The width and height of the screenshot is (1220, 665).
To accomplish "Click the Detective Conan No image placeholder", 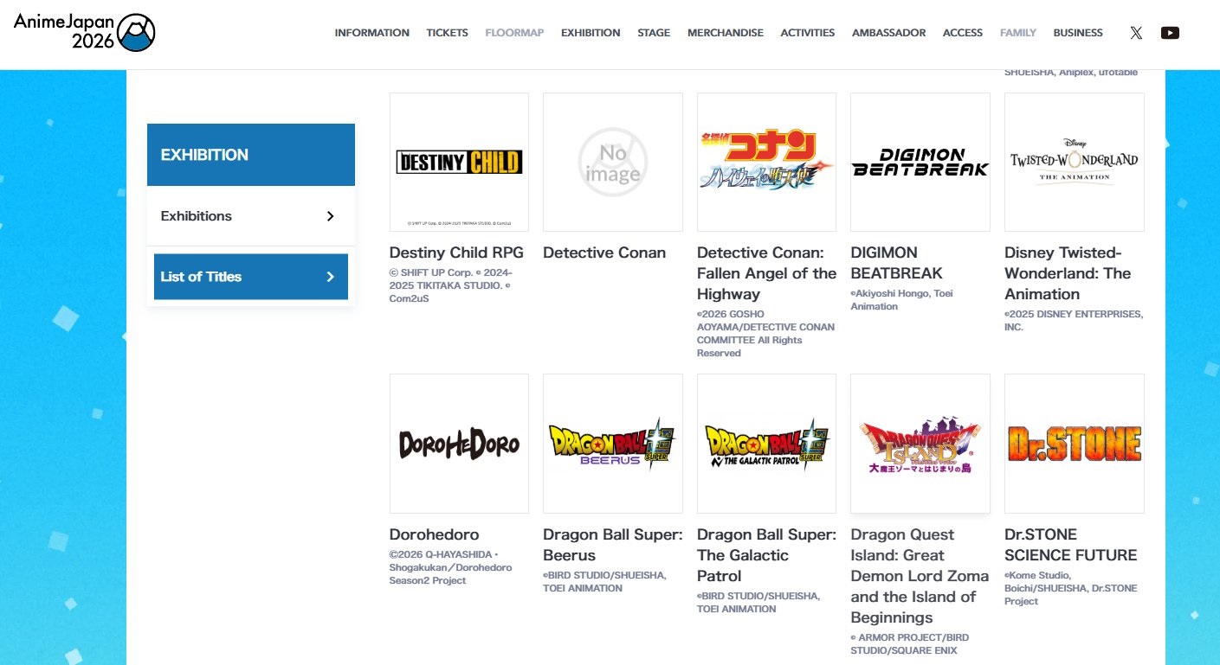I will click(x=612, y=162).
